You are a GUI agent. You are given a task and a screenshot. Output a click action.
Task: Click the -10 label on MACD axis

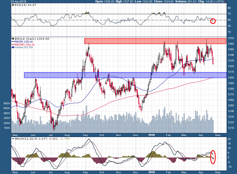click(x=230, y=167)
